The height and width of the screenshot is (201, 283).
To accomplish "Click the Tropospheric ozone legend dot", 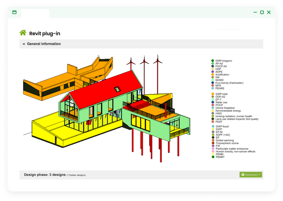I will 213,143.
